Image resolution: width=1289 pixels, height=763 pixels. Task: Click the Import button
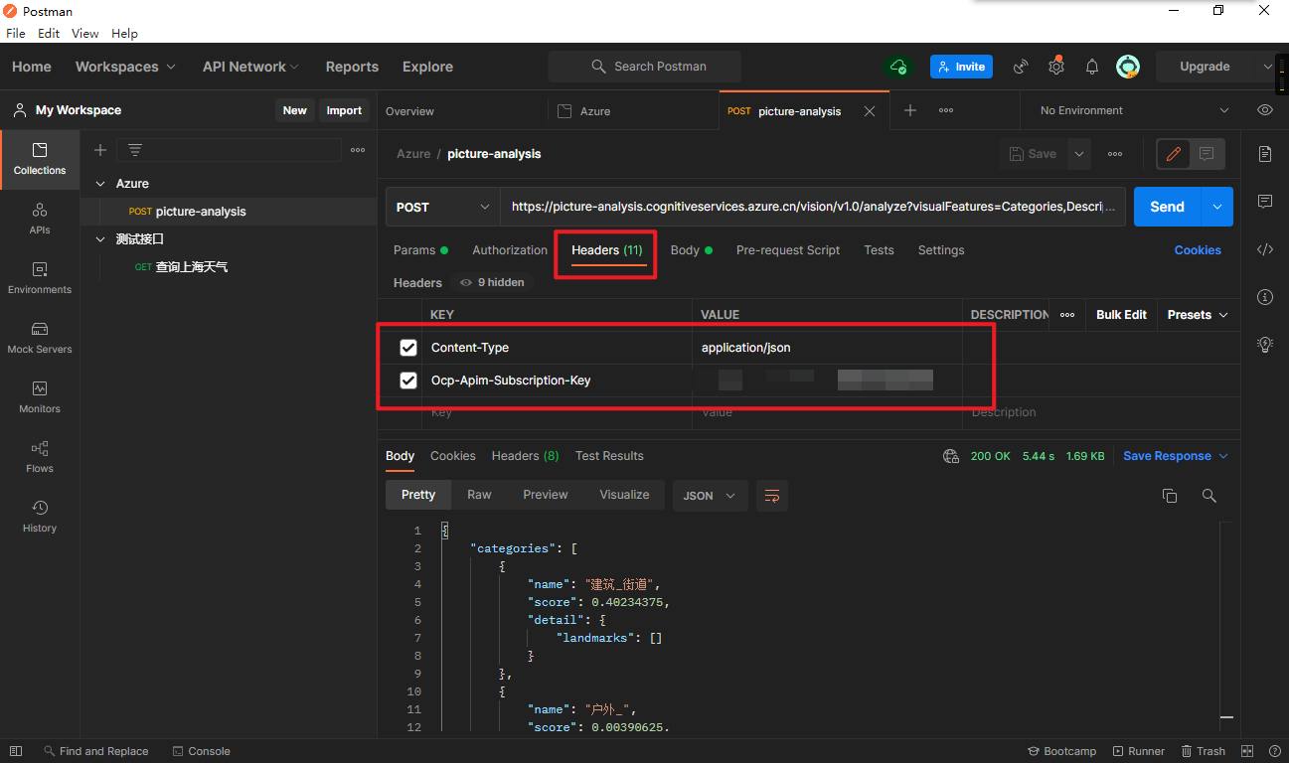[x=344, y=110]
